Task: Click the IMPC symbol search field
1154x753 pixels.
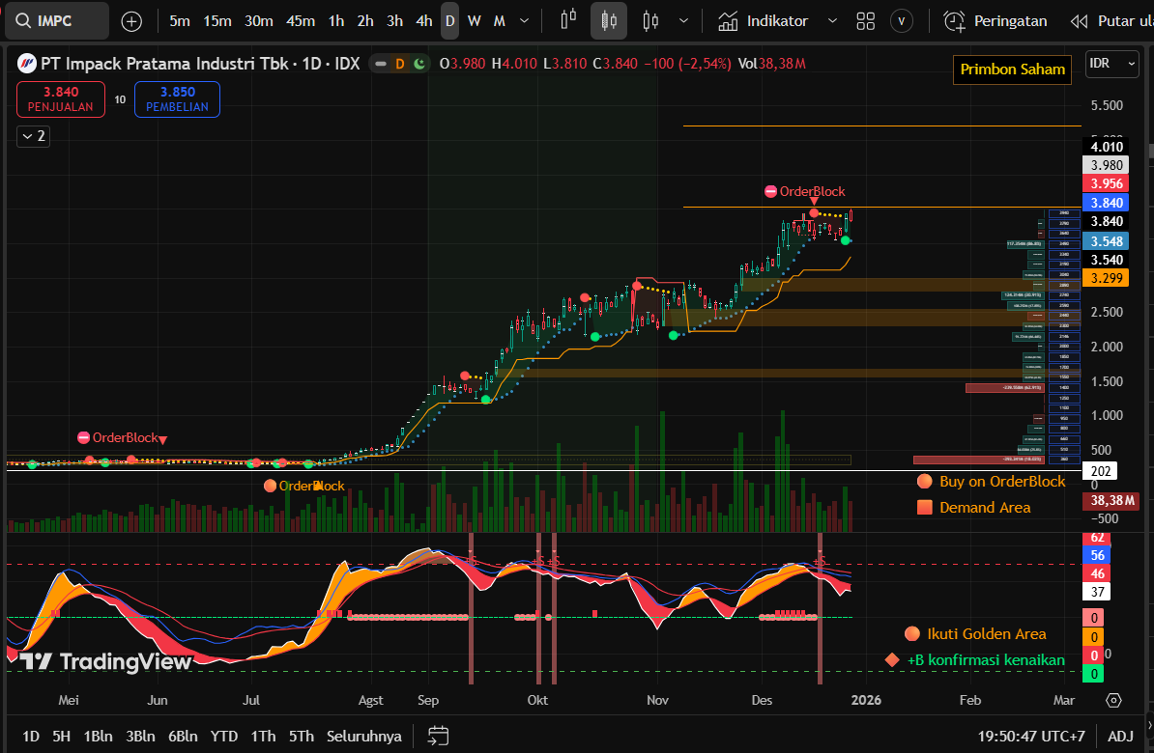Action: tap(58, 21)
